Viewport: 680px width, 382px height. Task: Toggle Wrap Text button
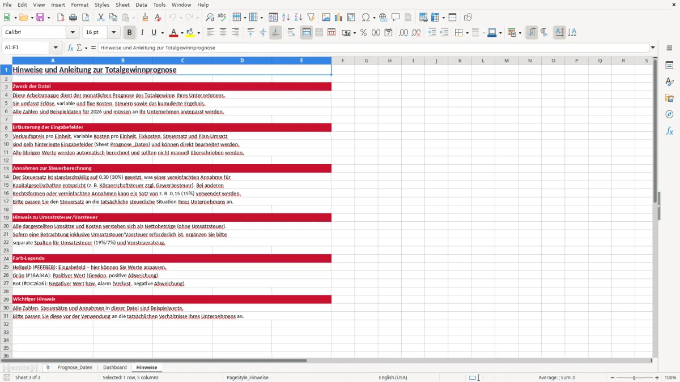291,33
